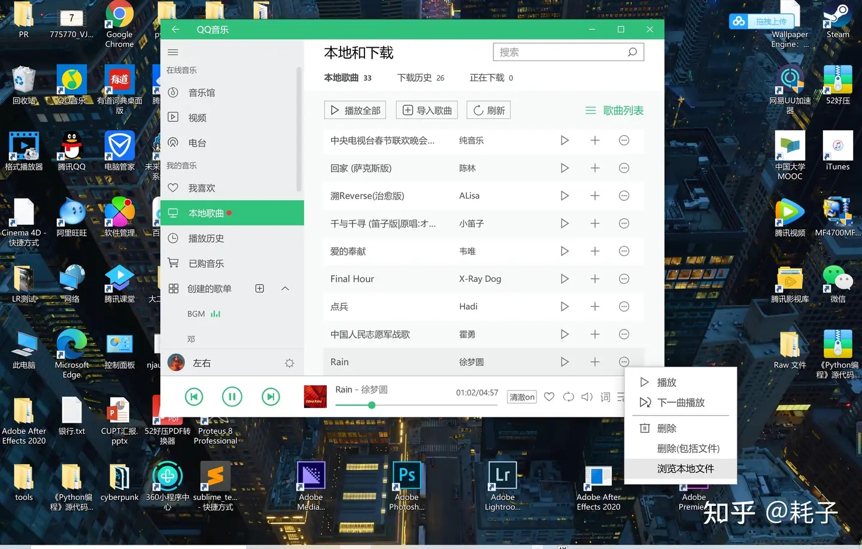Toggle the 清澈on sound effect
Screen dimensions: 862x549
522,397
